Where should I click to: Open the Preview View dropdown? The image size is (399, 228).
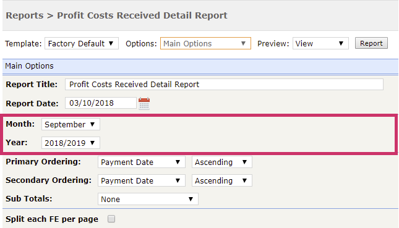[320, 43]
